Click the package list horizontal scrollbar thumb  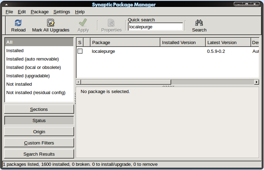point(126,82)
